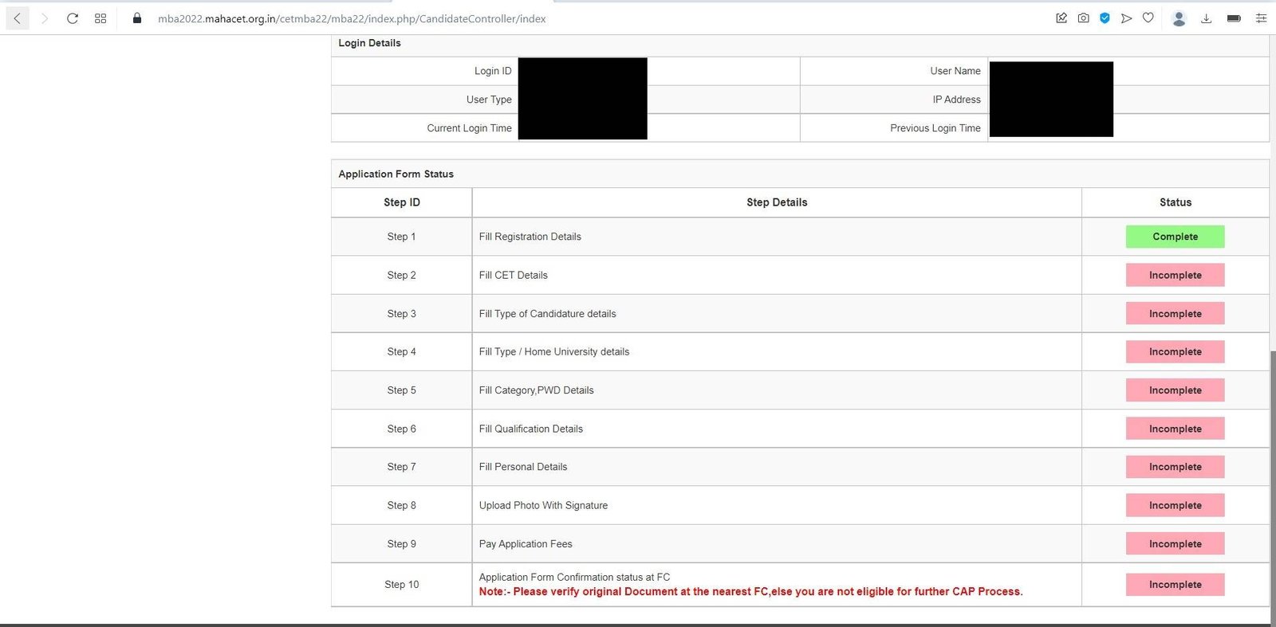Click the 'Step 3' cell
Viewport: 1276px width, 627px height.
click(401, 314)
